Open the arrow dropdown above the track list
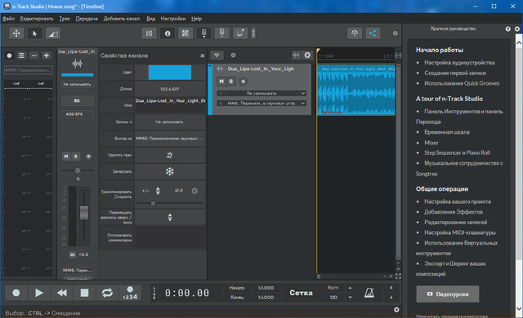523x318 pixels. tap(217, 55)
